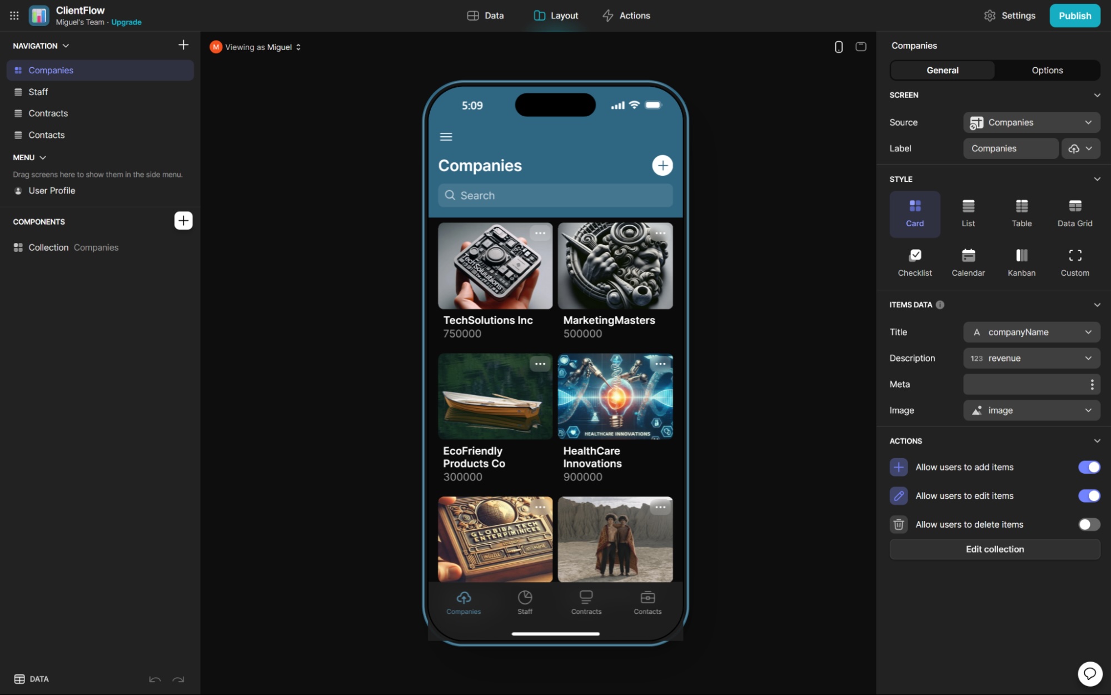Open the app launcher grid icon
This screenshot has height=695, width=1111.
[x=14, y=15]
